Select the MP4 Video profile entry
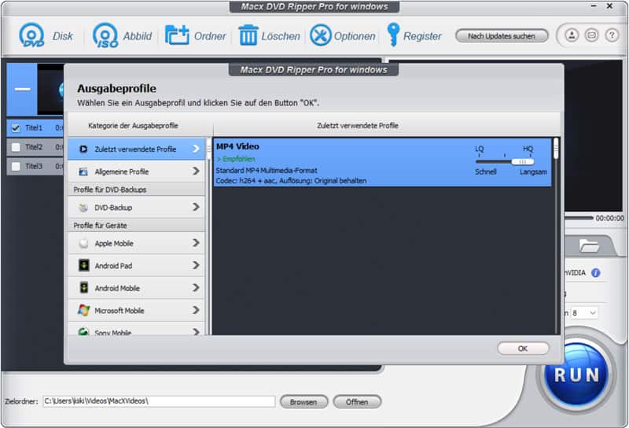This screenshot has height=428, width=629. (x=382, y=162)
